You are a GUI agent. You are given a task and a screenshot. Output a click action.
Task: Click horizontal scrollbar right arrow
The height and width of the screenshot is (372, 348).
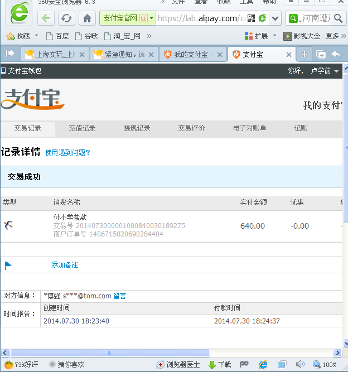point(337,353)
